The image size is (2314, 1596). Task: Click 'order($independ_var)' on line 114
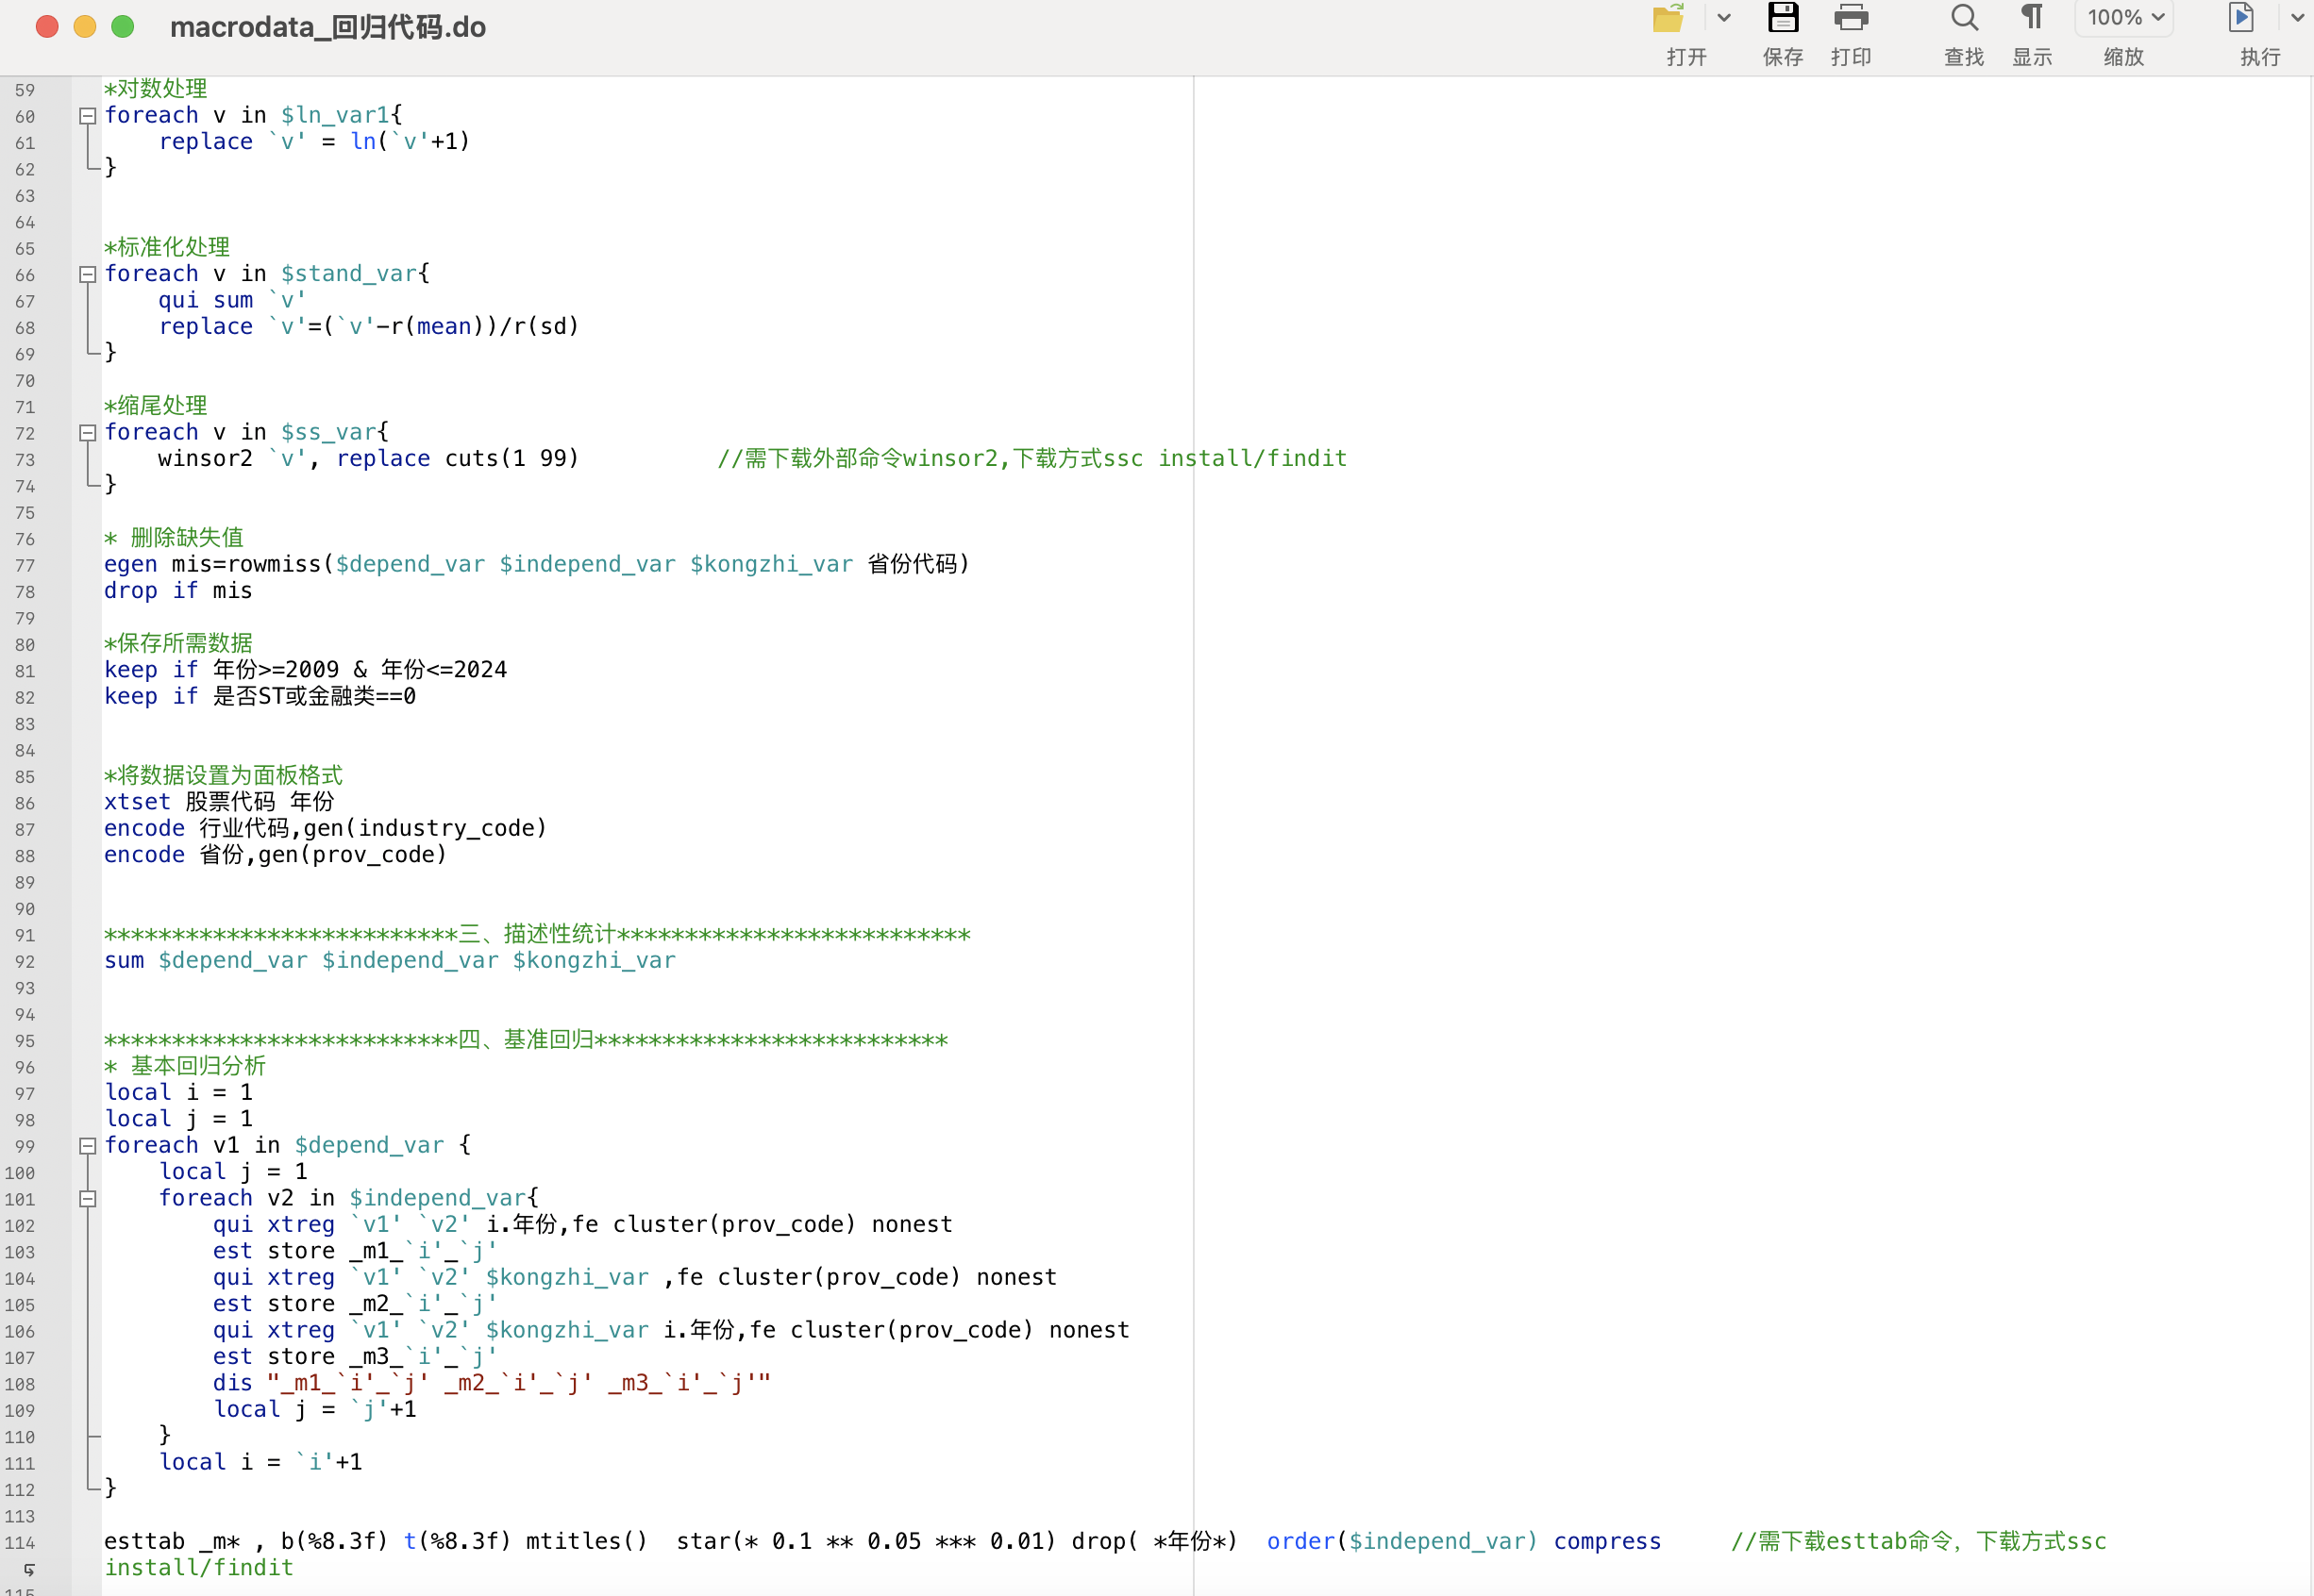(1401, 1541)
